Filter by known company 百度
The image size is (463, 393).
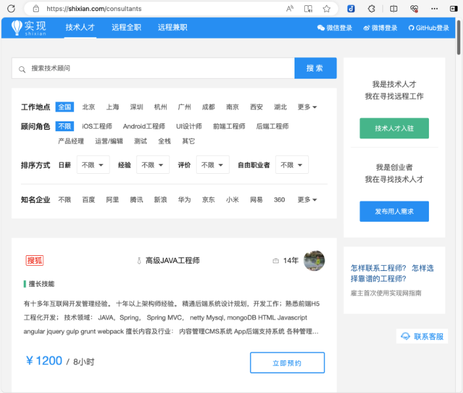tap(89, 199)
